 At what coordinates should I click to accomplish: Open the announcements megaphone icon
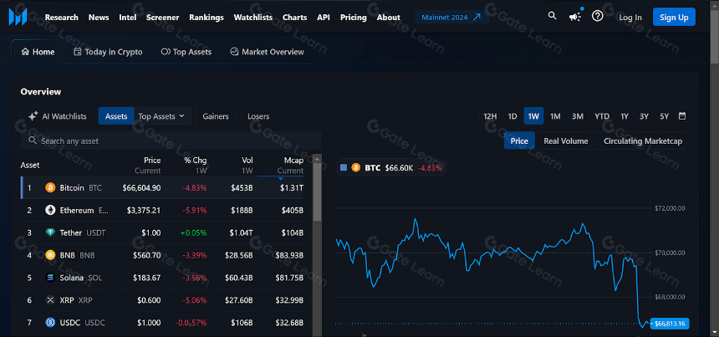pos(575,17)
